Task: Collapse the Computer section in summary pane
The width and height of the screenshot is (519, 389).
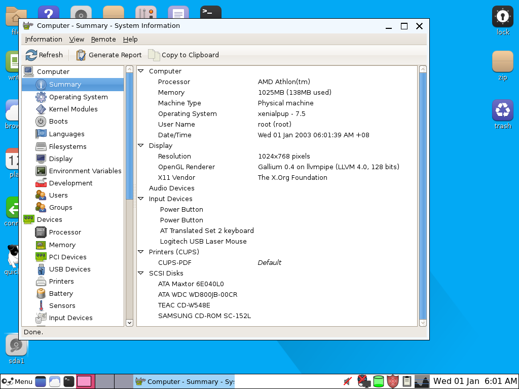Action: click(x=141, y=71)
